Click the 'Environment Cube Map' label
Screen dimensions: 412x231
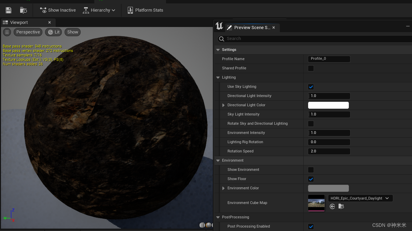[x=247, y=203]
